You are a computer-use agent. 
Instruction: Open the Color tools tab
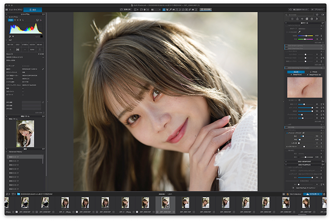(x=297, y=19)
